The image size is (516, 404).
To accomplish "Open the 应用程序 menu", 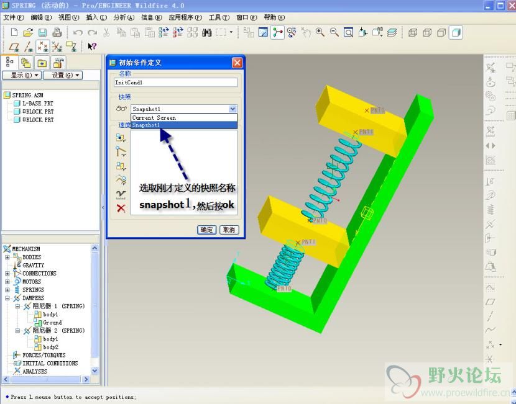I will point(185,17).
